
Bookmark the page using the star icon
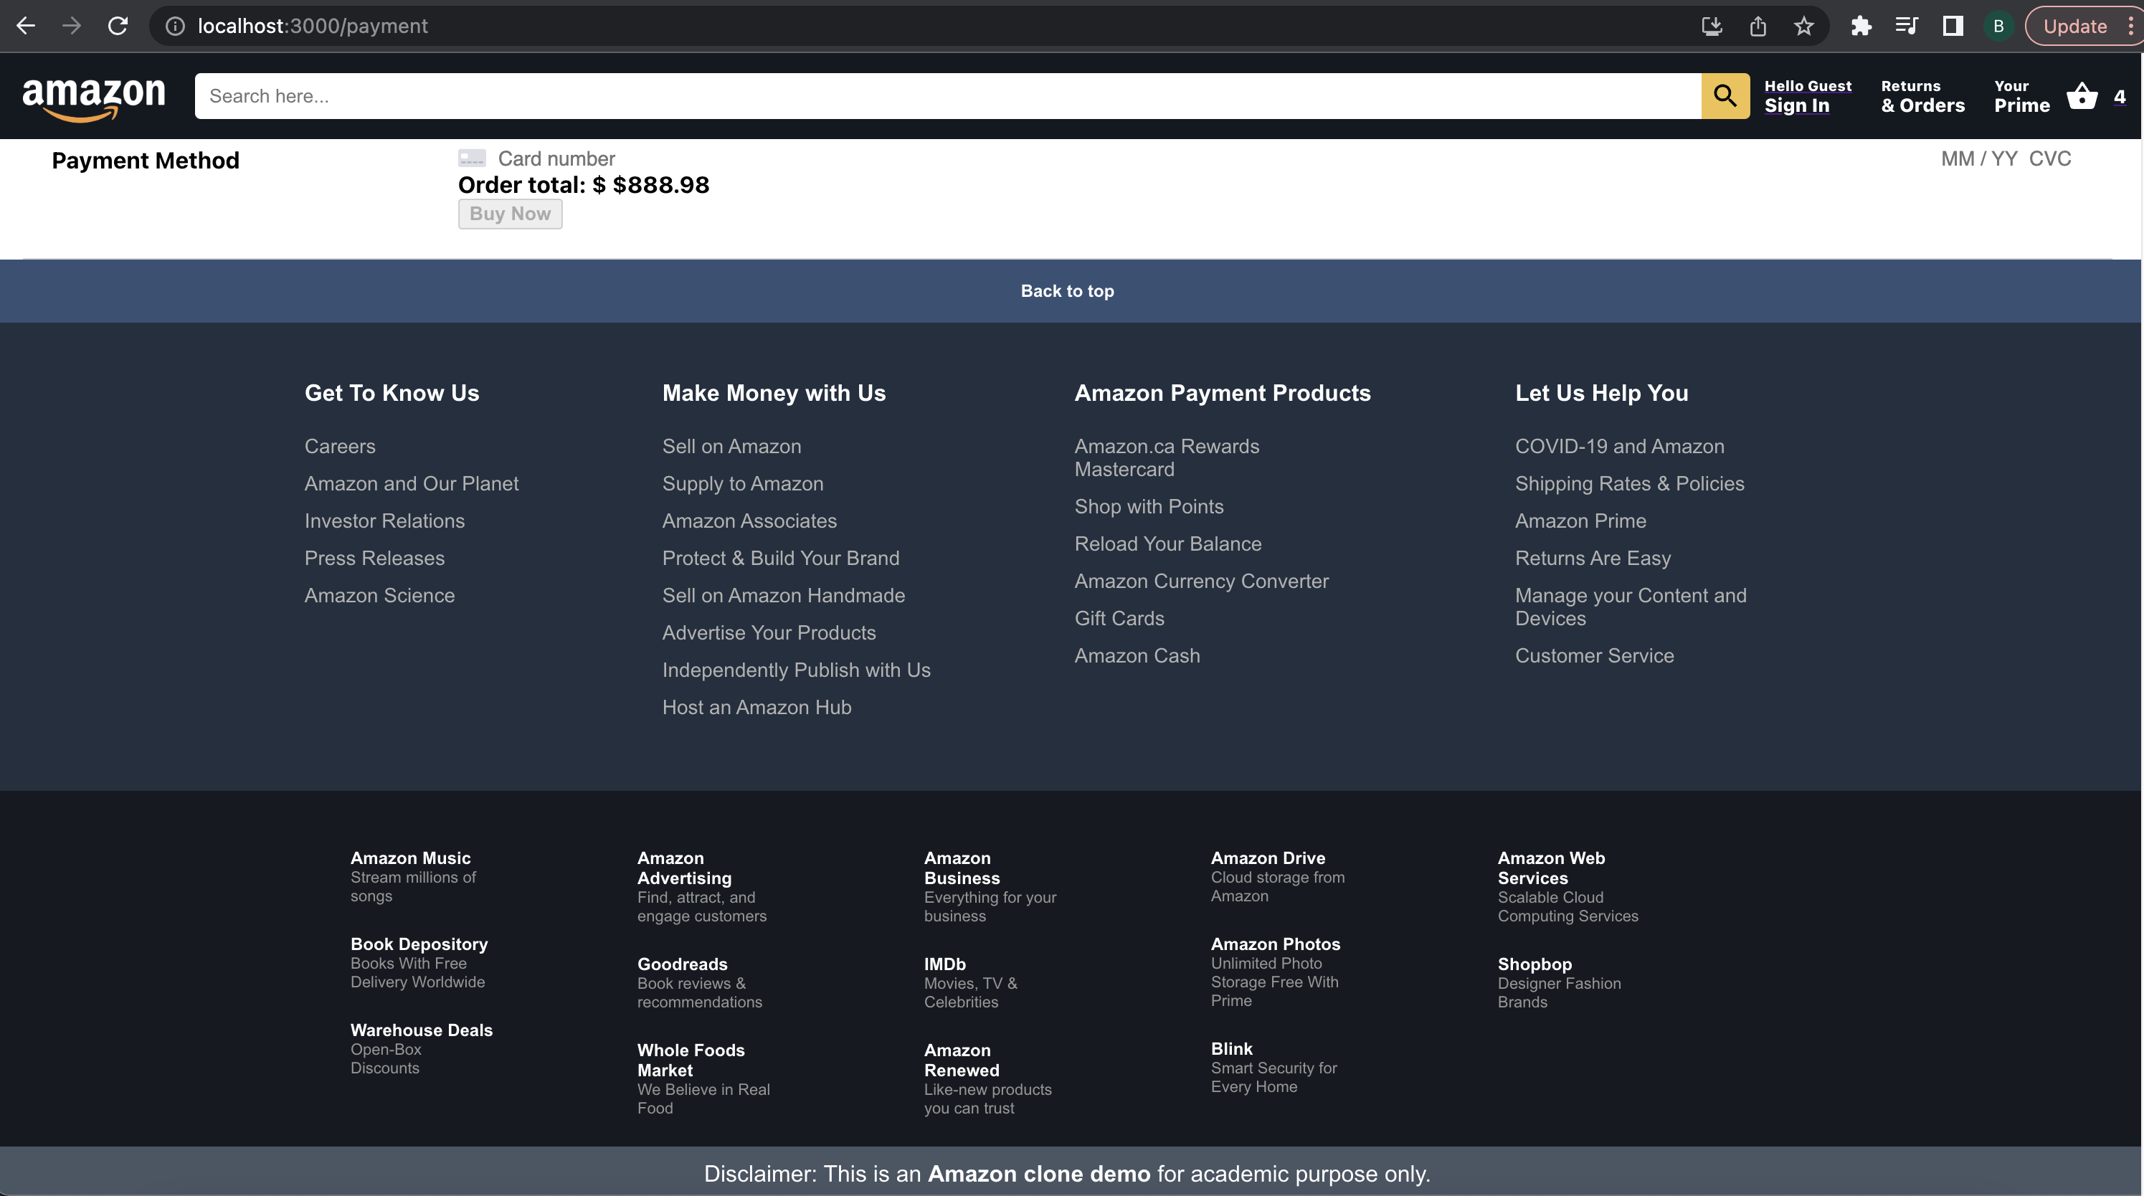(x=1803, y=26)
